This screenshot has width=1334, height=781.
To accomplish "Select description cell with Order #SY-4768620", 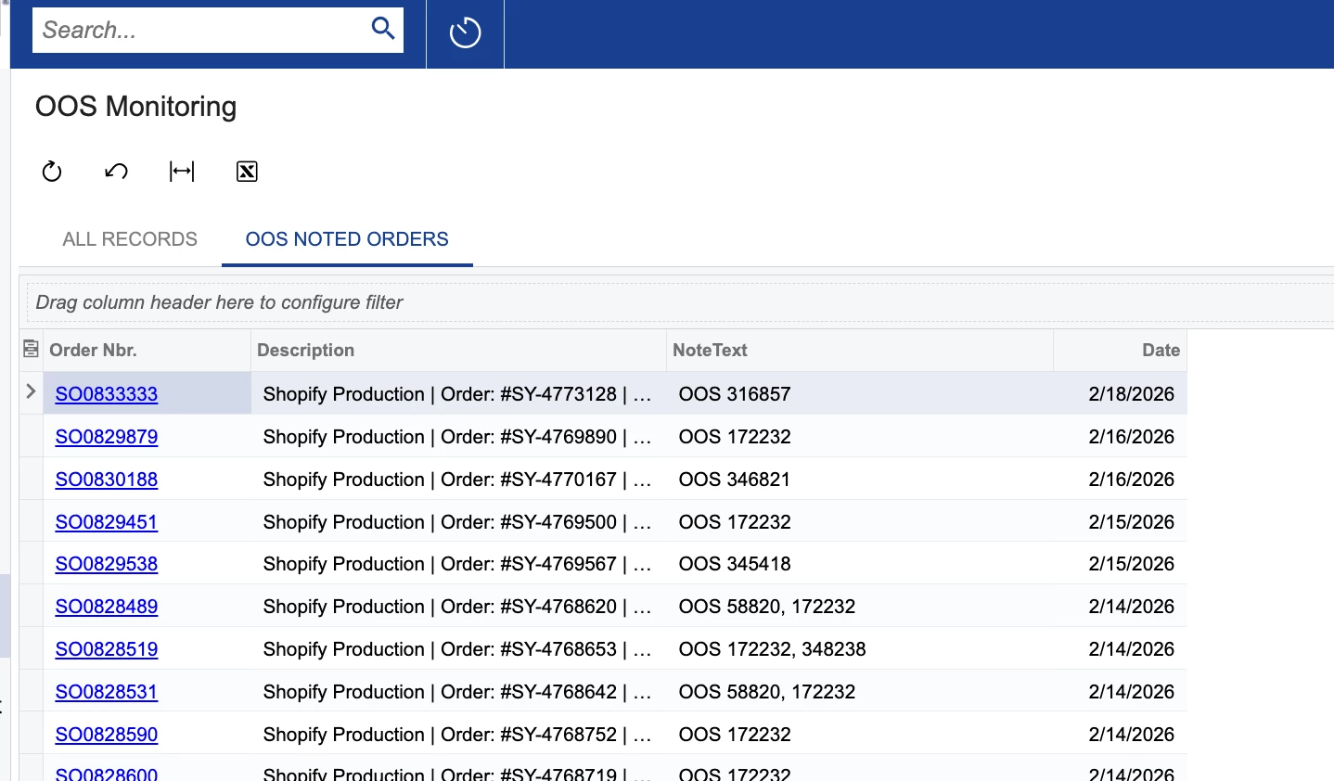I will 458,607.
